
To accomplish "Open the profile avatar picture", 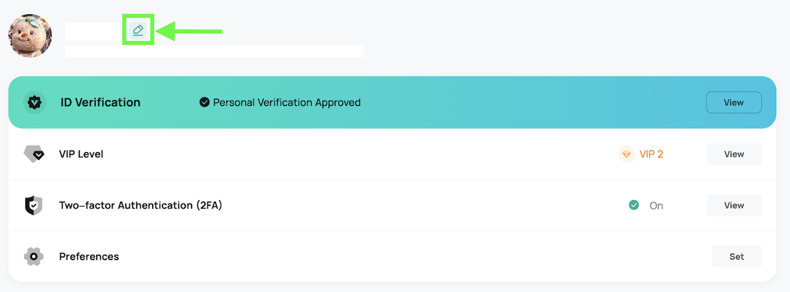I will click(30, 36).
